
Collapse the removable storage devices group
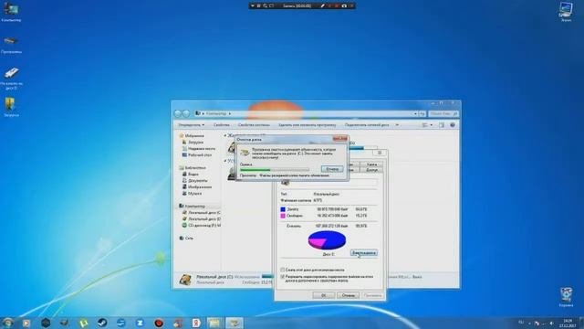(225, 161)
